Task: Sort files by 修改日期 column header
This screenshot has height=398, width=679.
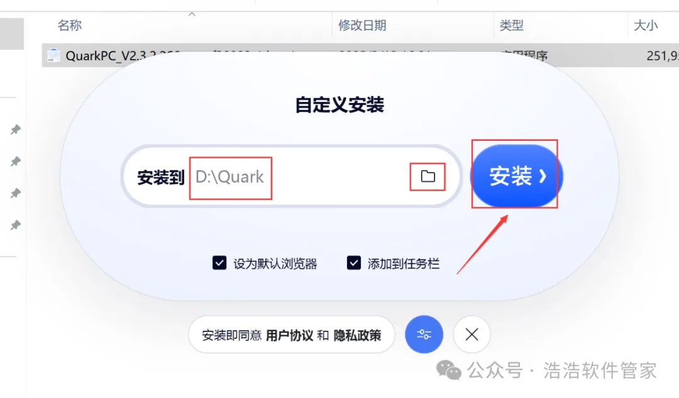Action: [x=362, y=25]
